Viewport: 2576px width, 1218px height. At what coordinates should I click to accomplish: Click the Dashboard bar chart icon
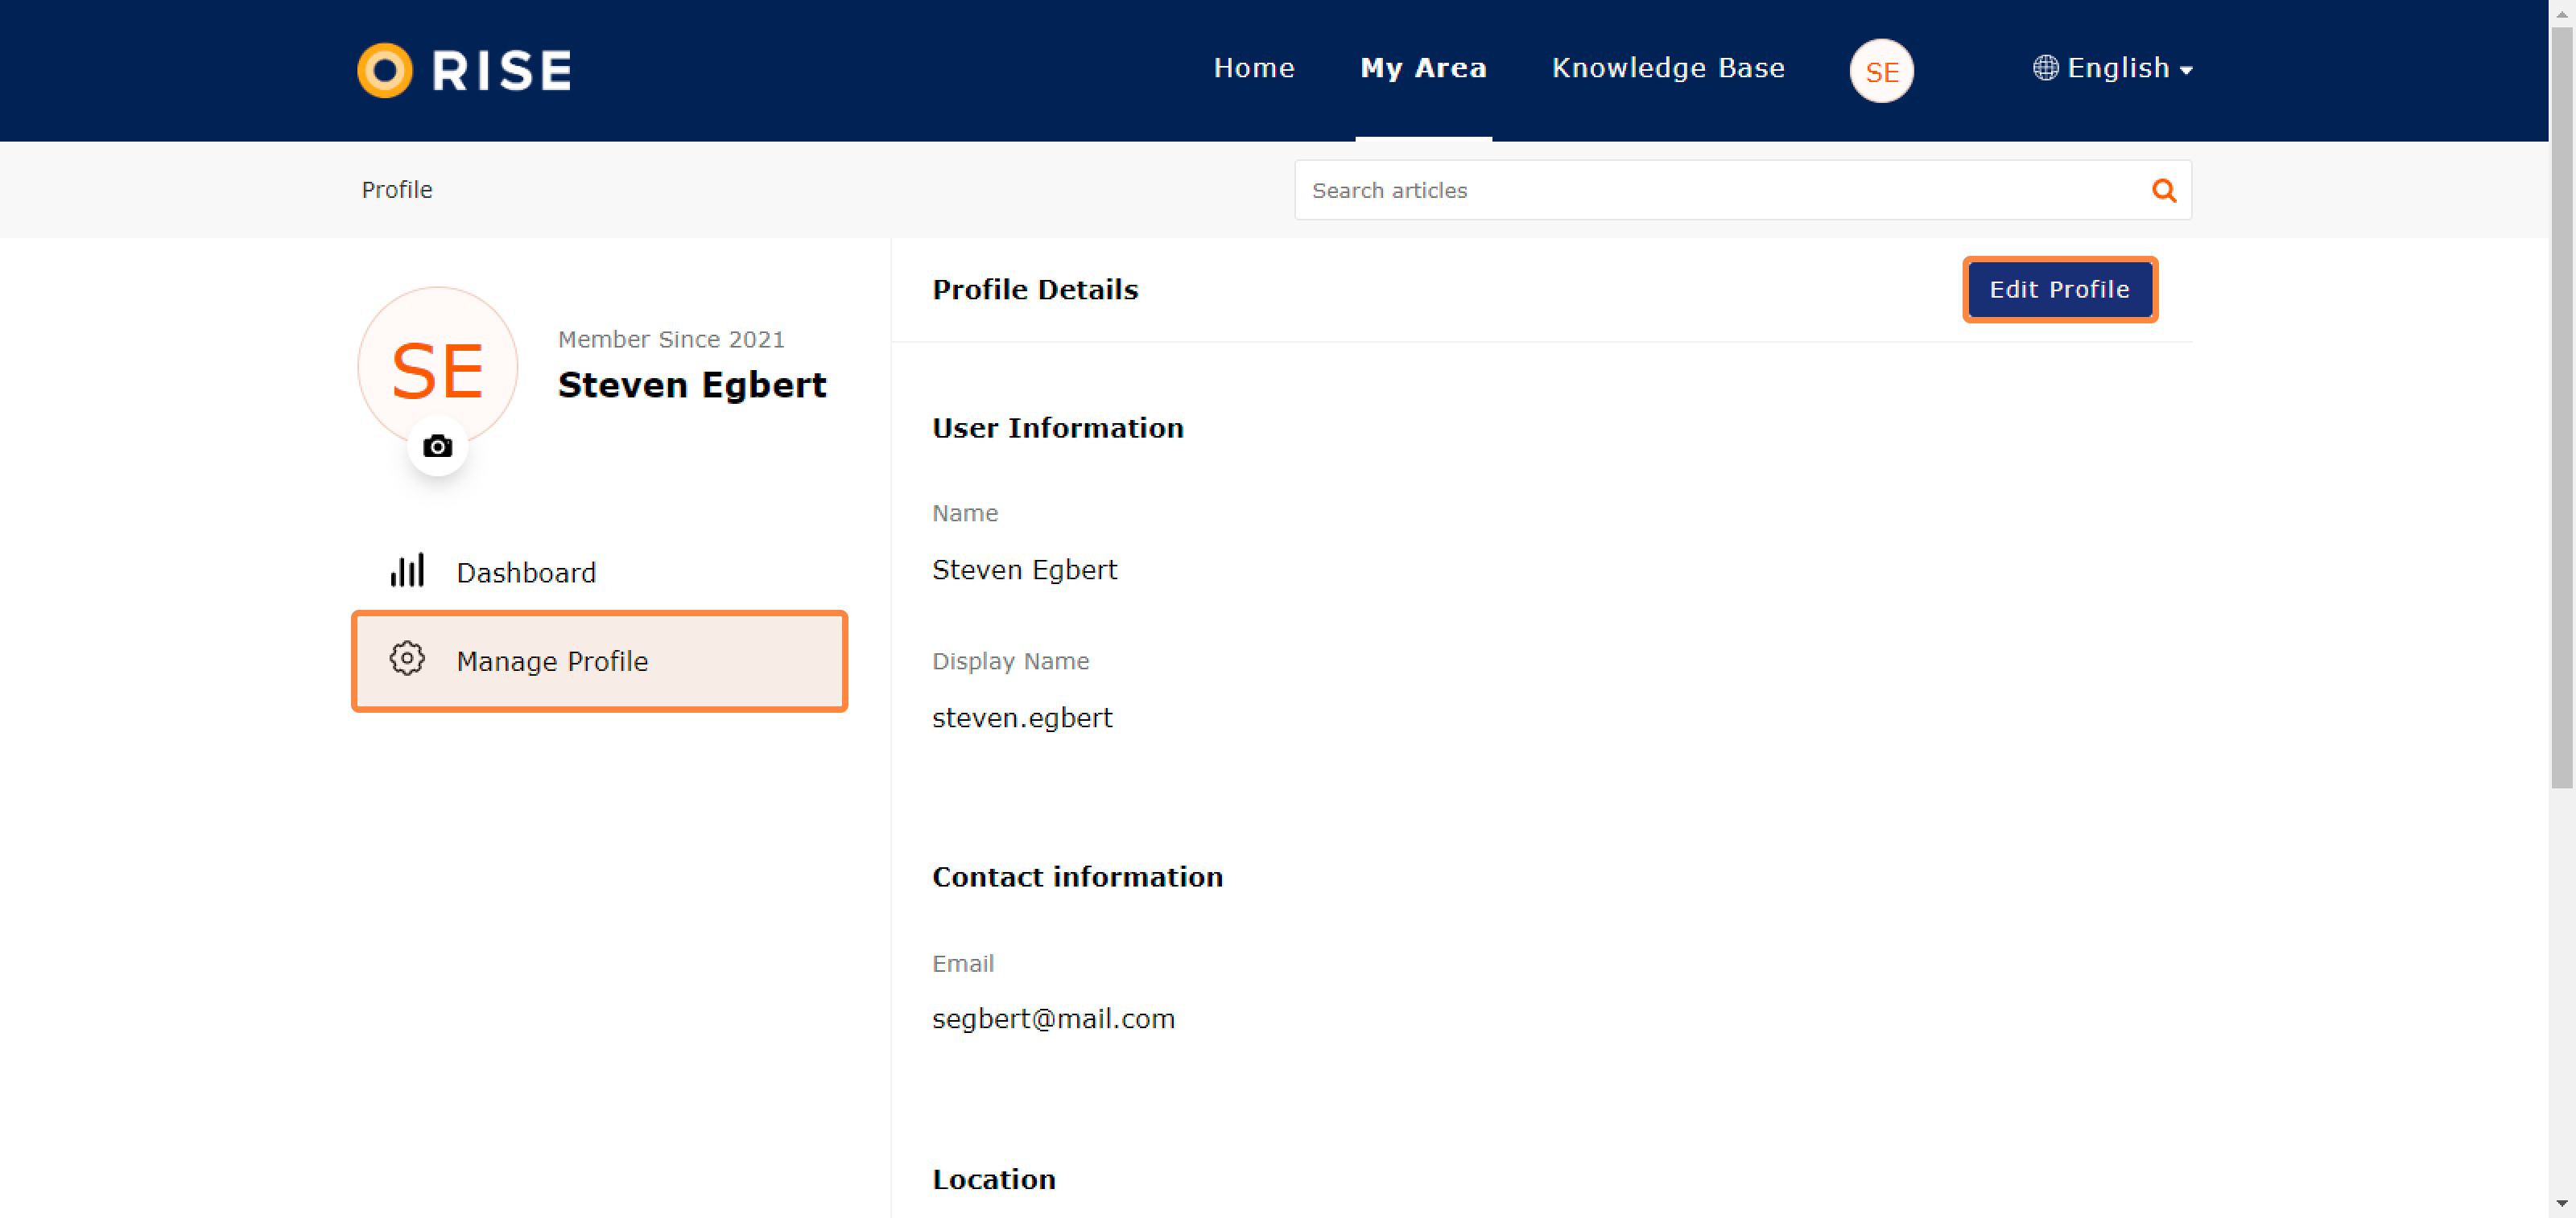[x=407, y=570]
